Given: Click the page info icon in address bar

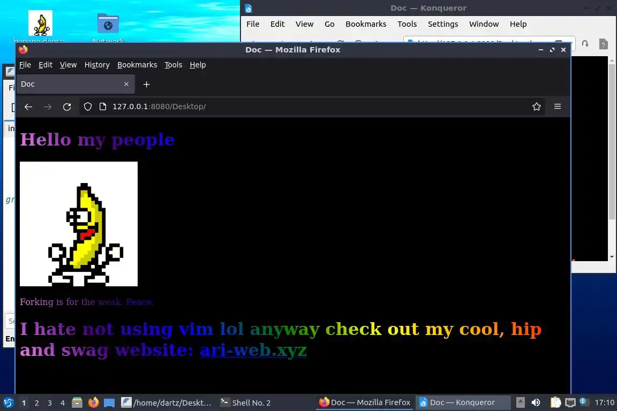Looking at the screenshot, I should point(103,106).
